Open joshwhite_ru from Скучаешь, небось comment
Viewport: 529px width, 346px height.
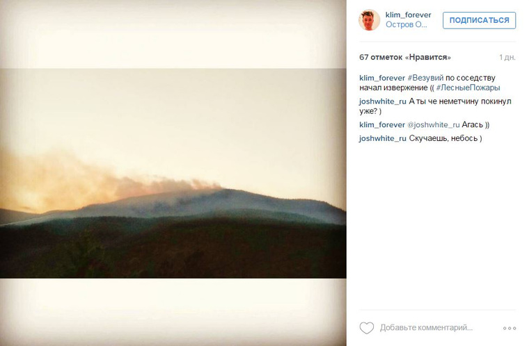point(383,138)
